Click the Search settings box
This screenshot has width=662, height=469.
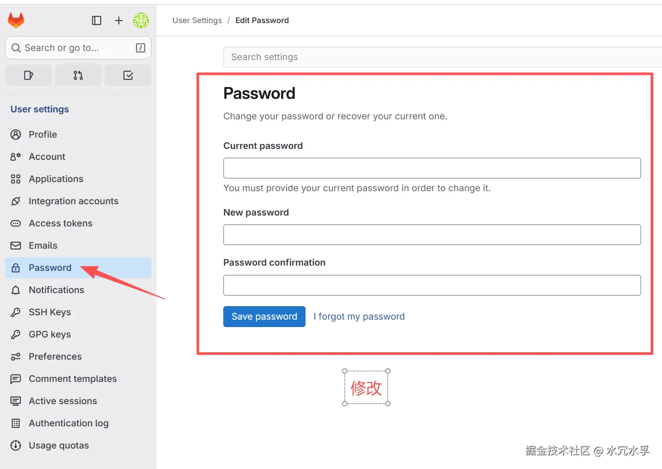[442, 57]
